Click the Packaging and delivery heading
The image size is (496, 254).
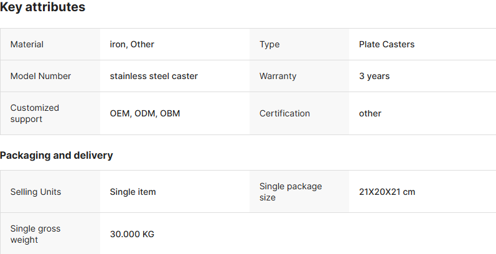56,155
